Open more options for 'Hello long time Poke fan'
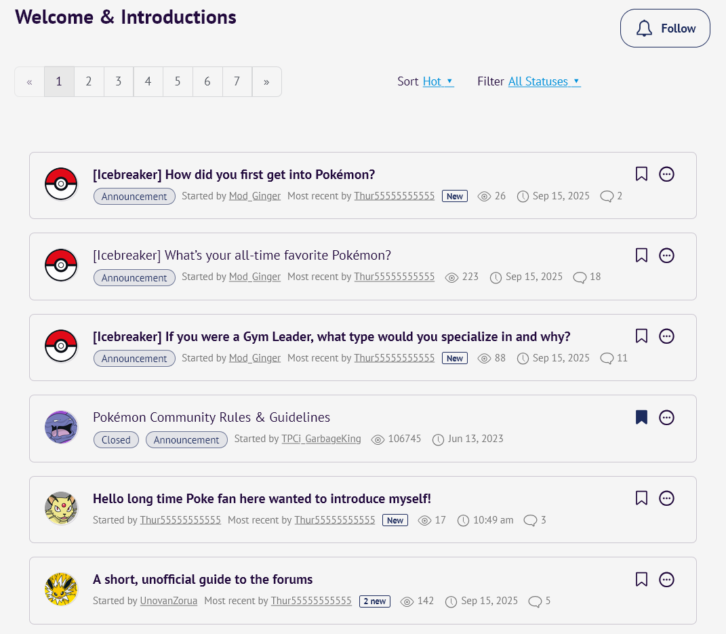Screen dimensions: 726x634 pyautogui.click(x=666, y=498)
